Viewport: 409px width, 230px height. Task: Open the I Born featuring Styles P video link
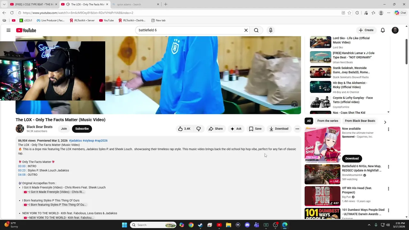tap(55, 205)
